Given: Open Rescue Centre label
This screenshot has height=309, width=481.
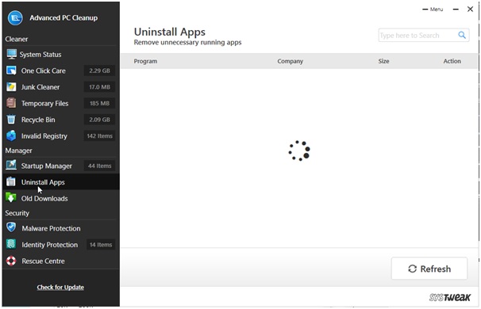Looking at the screenshot, I should pyautogui.click(x=43, y=261).
